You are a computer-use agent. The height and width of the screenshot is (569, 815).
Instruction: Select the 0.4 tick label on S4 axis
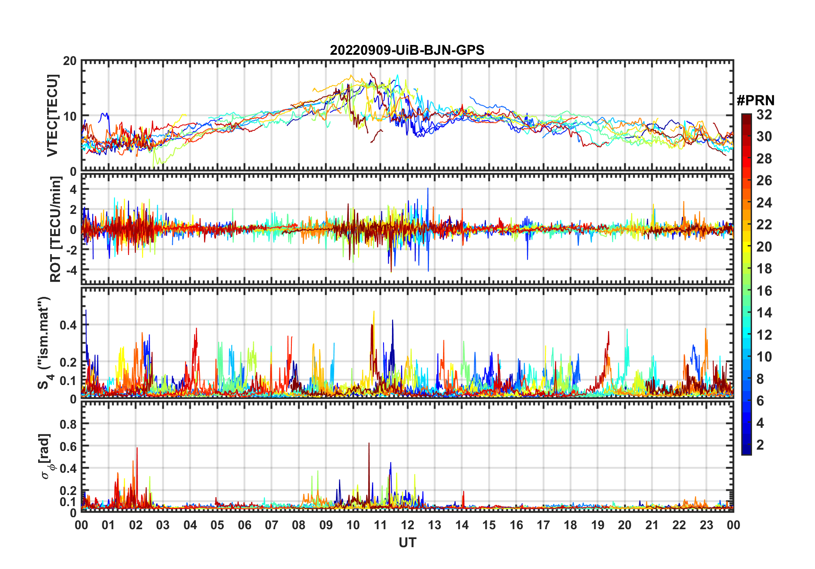click(x=68, y=325)
